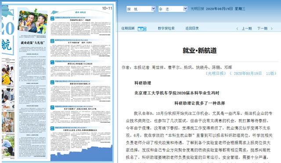
Task: Click the left chevron before 上一期
Action: coord(237,28)
